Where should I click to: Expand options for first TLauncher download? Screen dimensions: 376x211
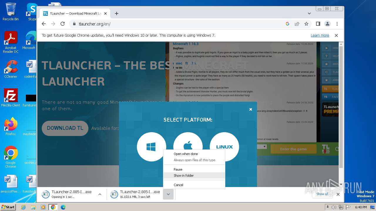tap(100, 194)
